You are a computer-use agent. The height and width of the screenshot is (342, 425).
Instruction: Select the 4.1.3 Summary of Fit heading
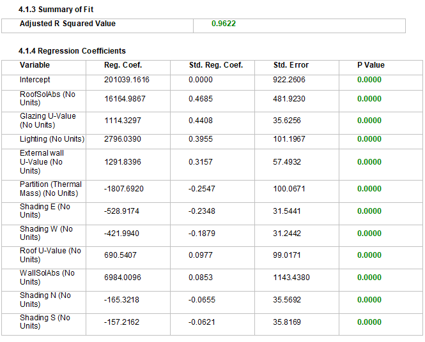(x=56, y=10)
